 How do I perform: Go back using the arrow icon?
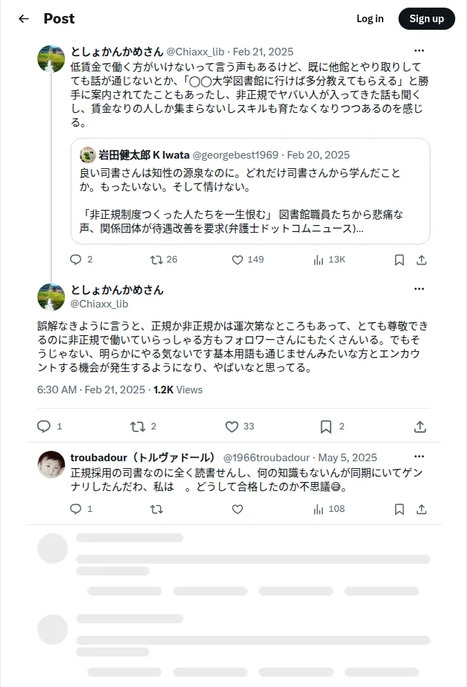click(x=24, y=19)
